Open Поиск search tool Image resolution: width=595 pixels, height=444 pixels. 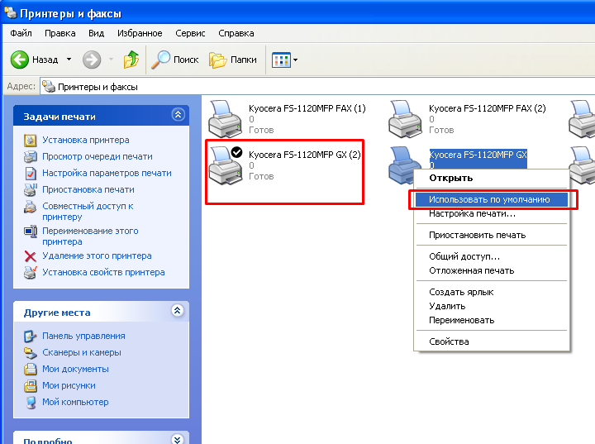click(x=175, y=60)
